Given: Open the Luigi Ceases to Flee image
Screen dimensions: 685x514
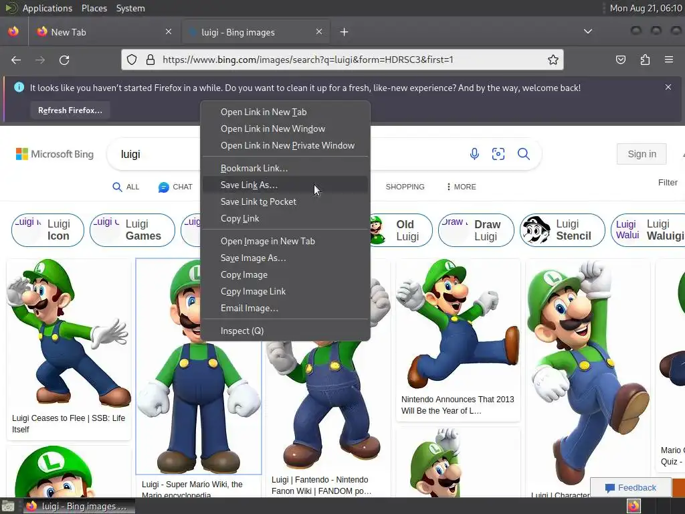Looking at the screenshot, I should (x=69, y=332).
